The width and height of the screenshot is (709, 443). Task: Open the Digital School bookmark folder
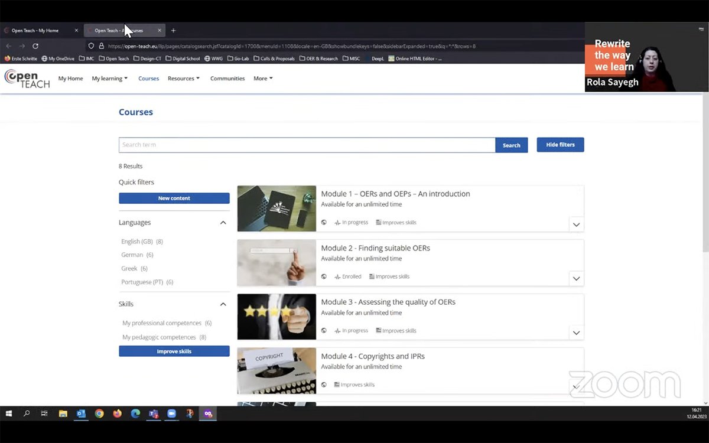[183, 58]
